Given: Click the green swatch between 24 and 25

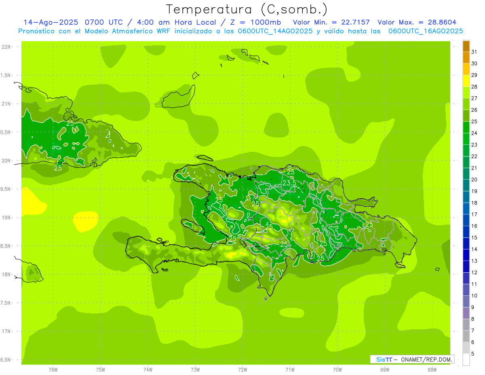Looking at the screenshot, I should click(x=466, y=127).
